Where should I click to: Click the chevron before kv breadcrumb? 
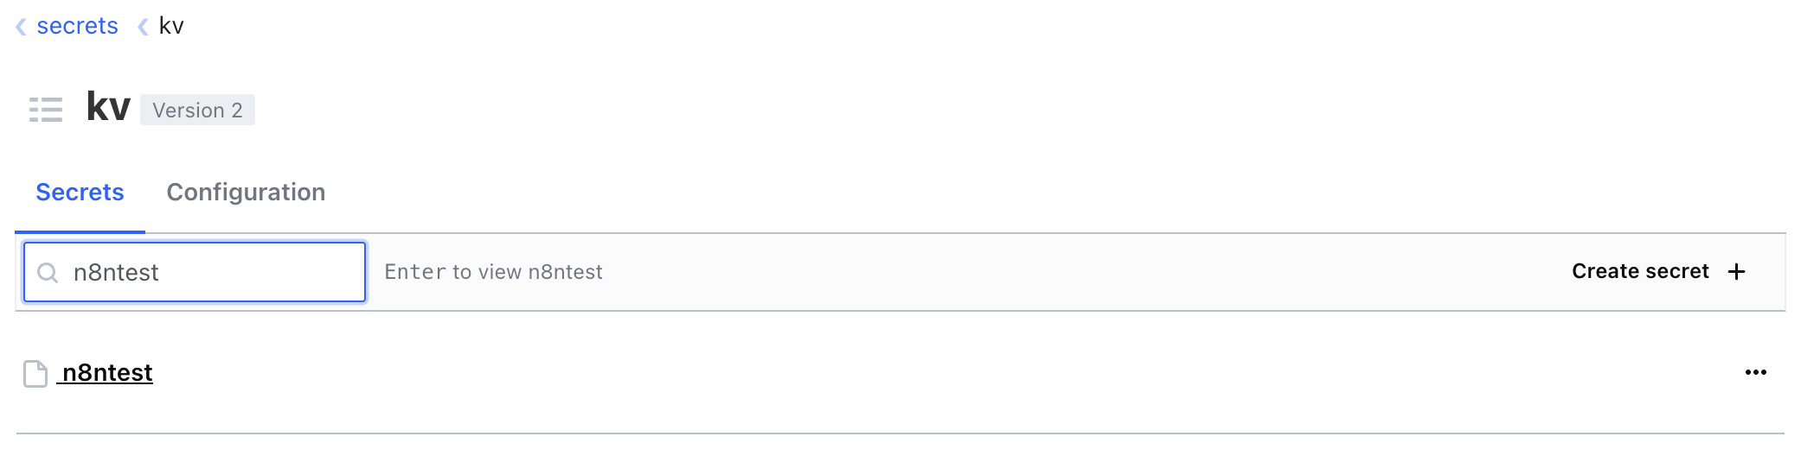click(x=143, y=27)
